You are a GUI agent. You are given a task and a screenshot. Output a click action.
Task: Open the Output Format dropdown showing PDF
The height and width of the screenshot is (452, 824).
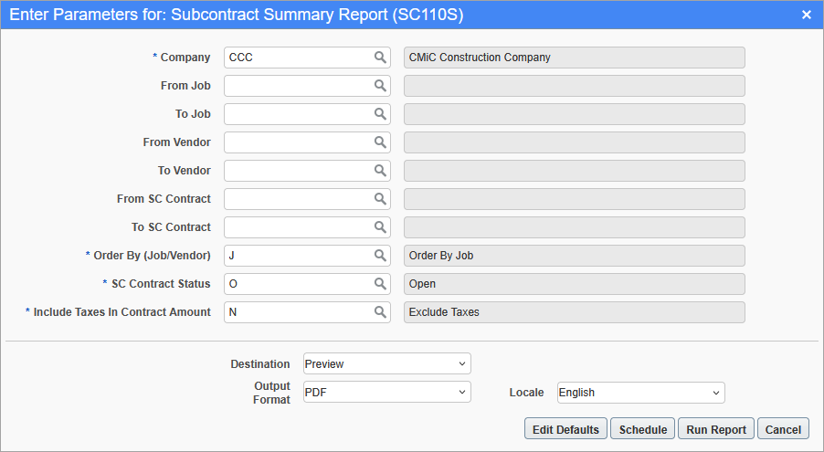[x=386, y=392]
